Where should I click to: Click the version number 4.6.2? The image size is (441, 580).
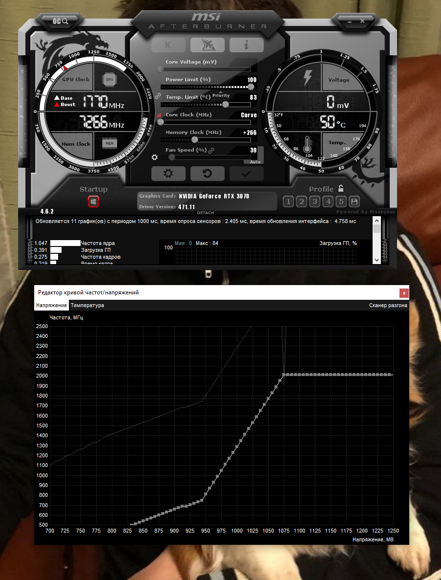click(x=47, y=211)
